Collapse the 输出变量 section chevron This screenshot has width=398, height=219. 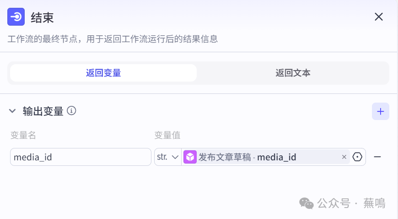(x=12, y=111)
